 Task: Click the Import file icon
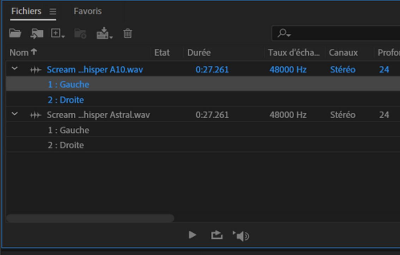37,33
